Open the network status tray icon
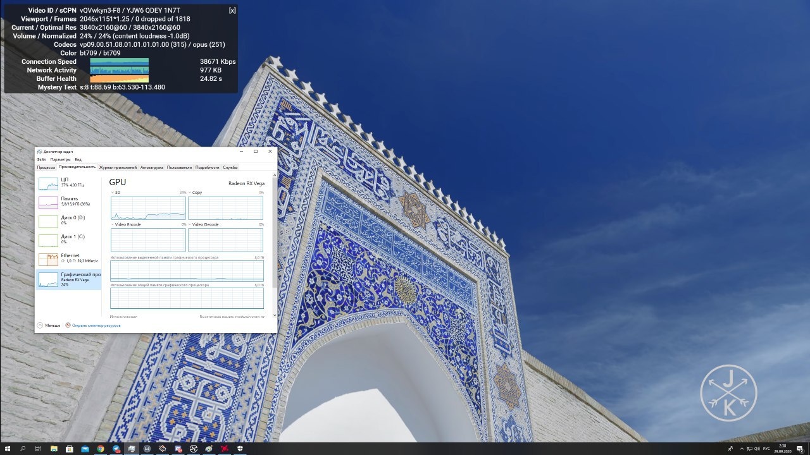Screen dimensions: 810x455 pyautogui.click(x=749, y=449)
